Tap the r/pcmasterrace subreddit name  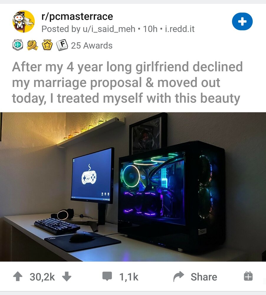77,16
